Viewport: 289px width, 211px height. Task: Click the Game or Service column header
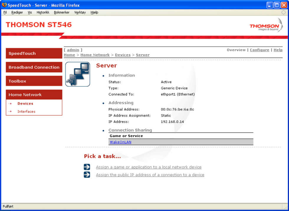126,136
